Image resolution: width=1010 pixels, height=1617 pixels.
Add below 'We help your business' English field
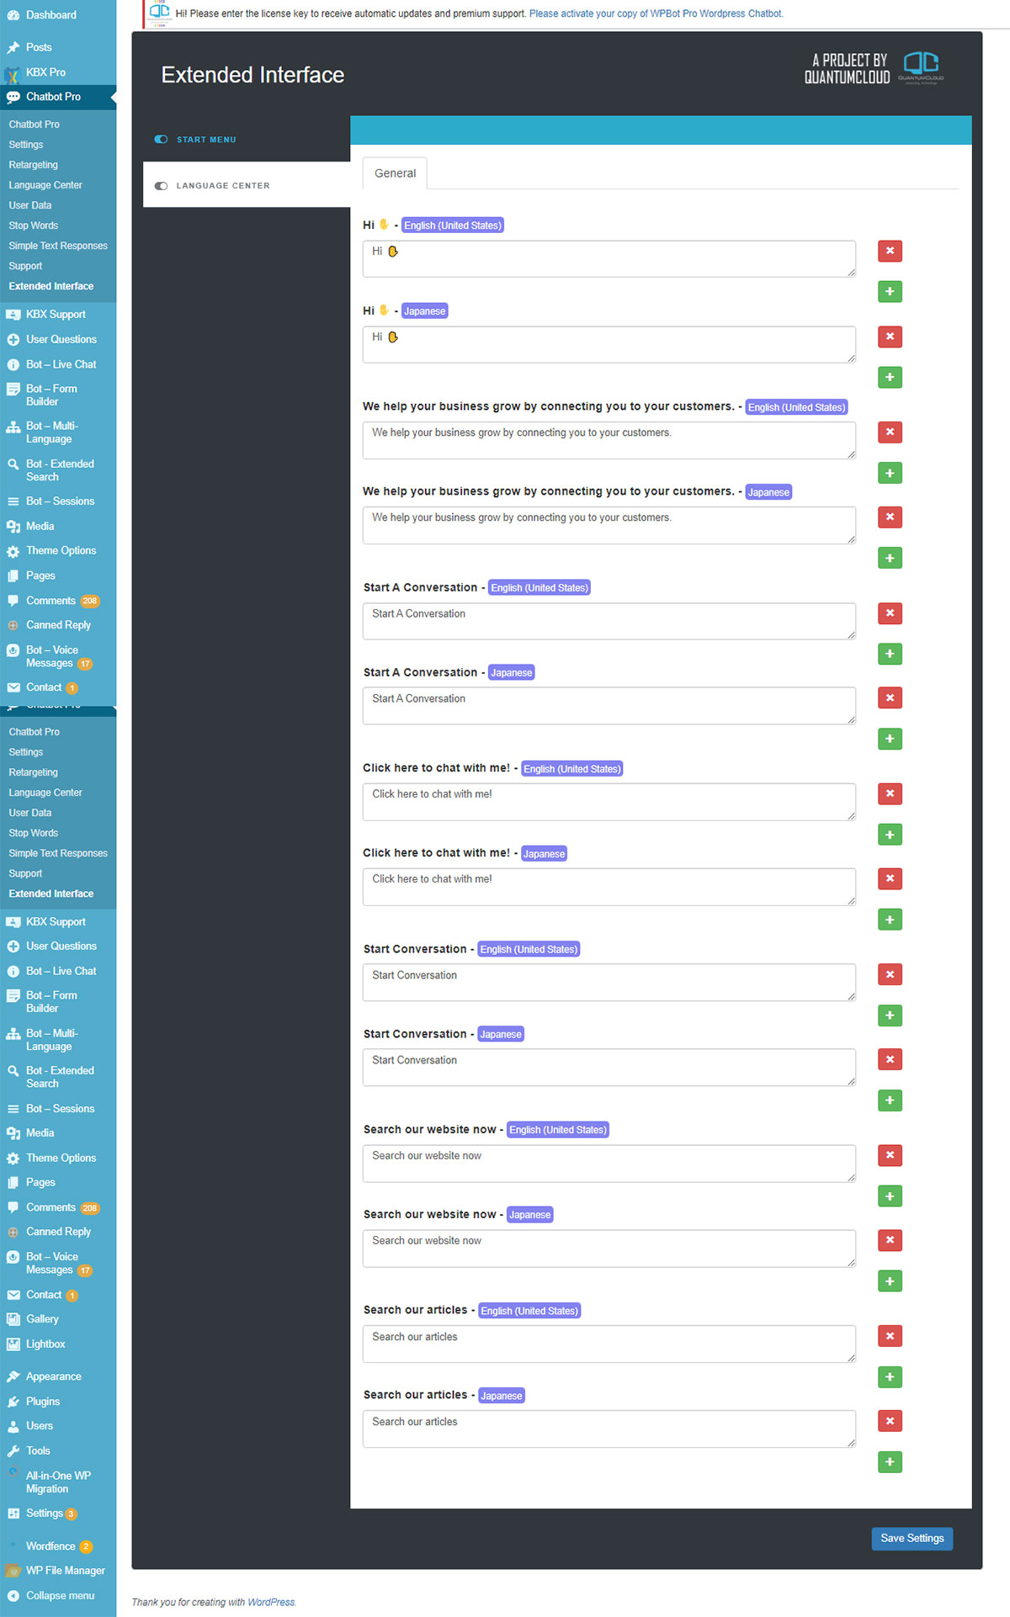coord(890,473)
